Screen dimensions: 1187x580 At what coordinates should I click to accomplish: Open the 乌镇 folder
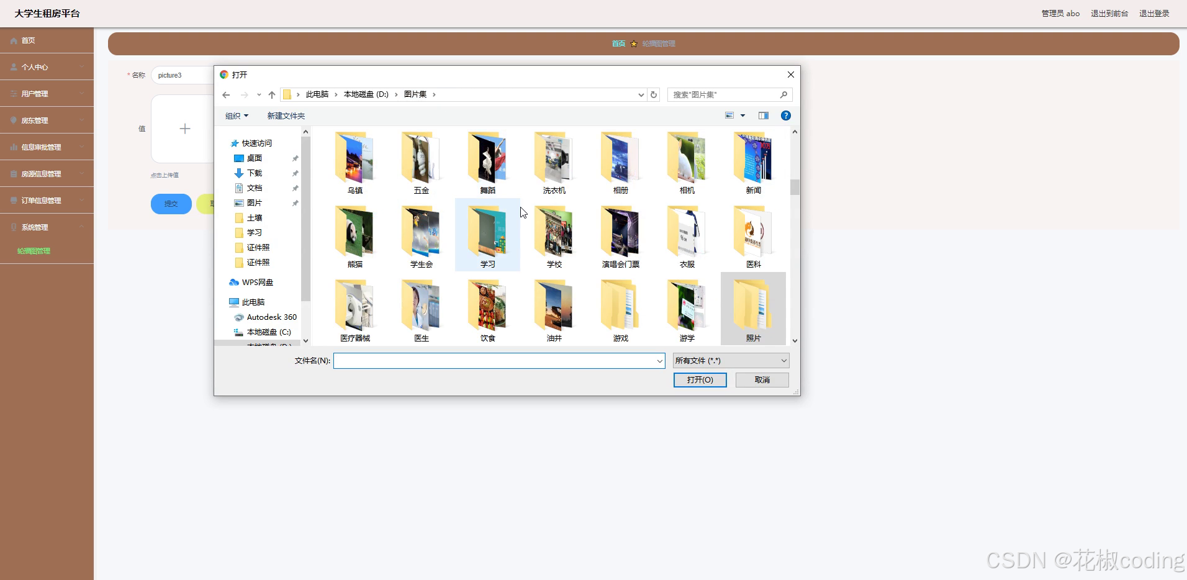[354, 163]
